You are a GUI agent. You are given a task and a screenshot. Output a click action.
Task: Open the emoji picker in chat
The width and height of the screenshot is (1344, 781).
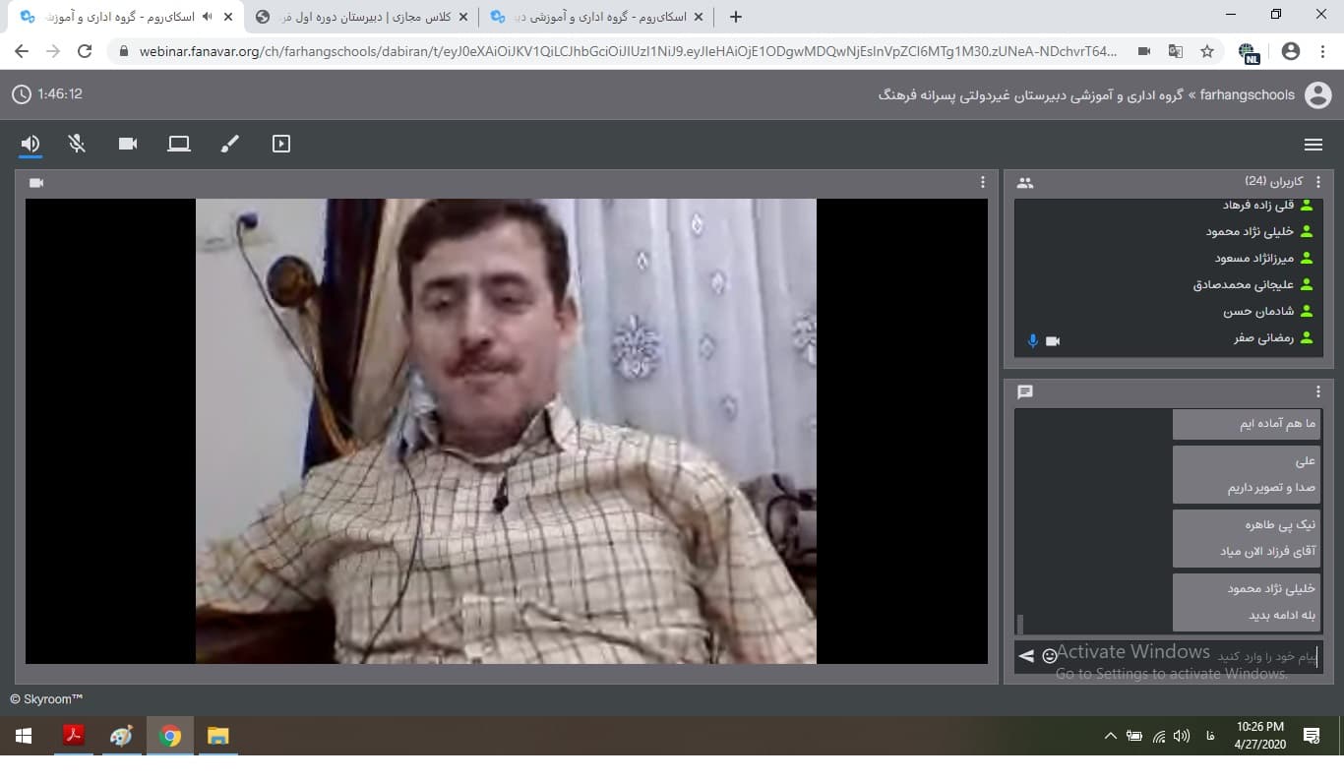1050,656
